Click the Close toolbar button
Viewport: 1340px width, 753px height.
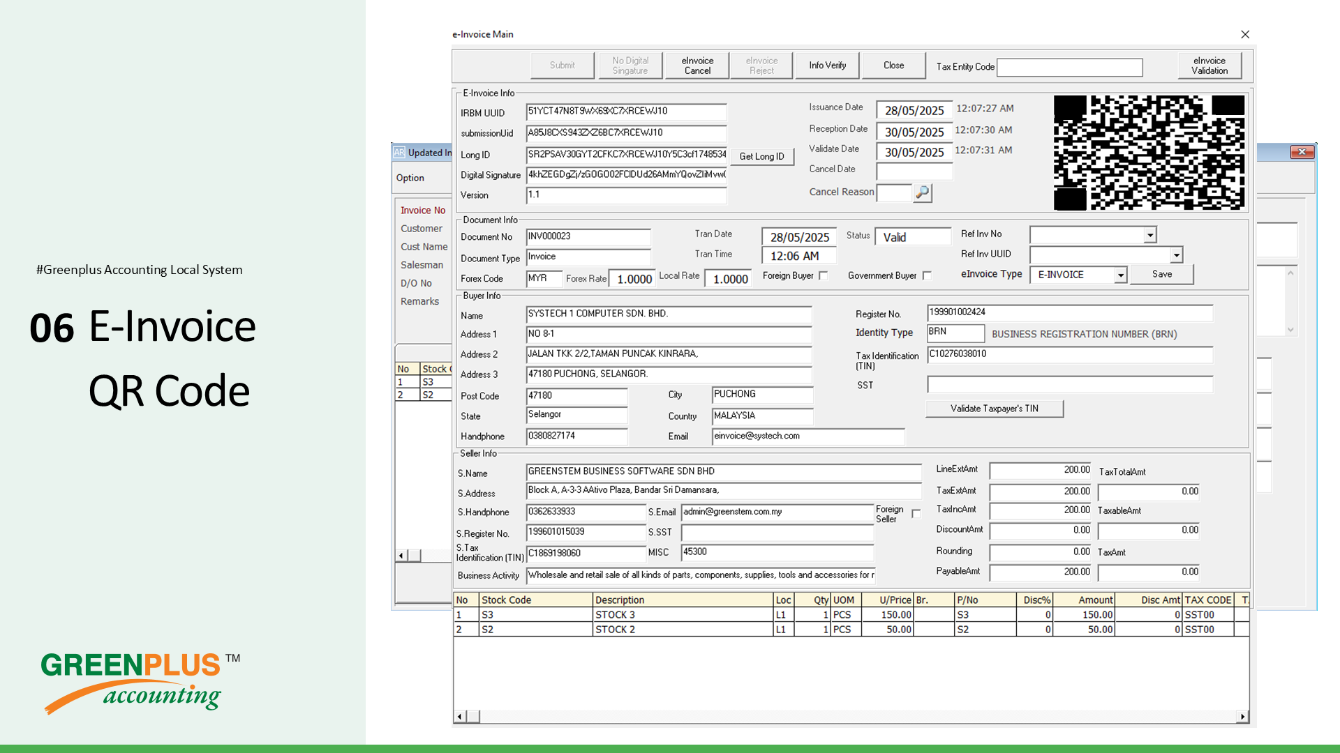pos(893,66)
